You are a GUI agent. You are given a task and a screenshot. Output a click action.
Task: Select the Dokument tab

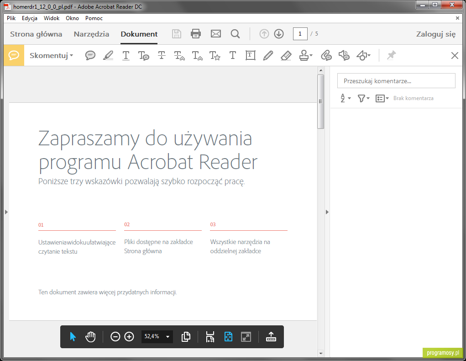coord(139,34)
